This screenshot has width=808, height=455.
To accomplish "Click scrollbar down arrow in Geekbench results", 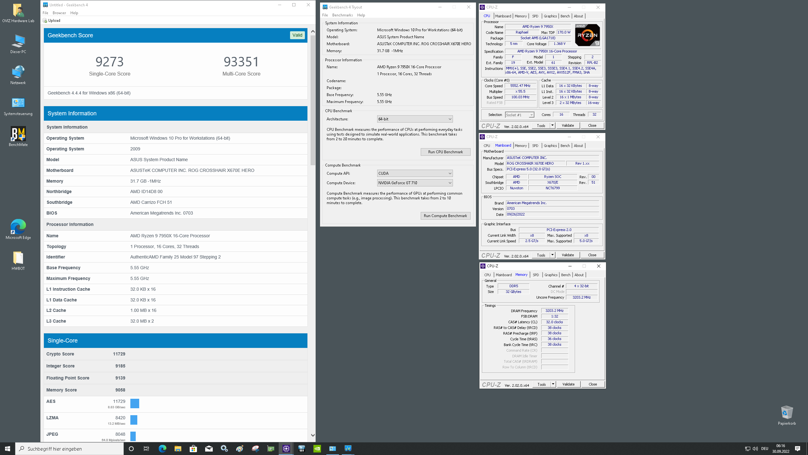I will [312, 435].
